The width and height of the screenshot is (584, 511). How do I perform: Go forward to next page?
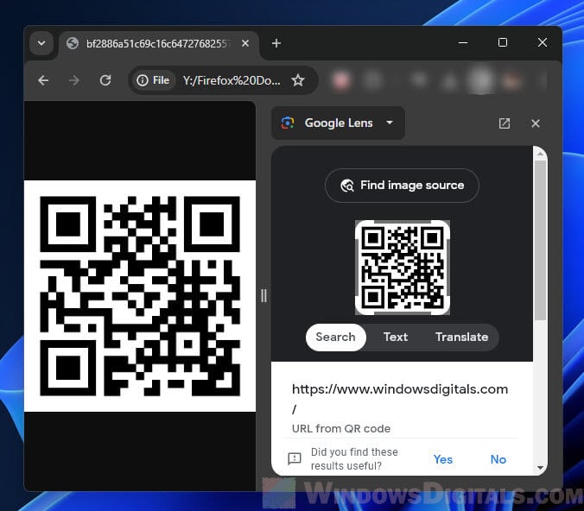[74, 80]
